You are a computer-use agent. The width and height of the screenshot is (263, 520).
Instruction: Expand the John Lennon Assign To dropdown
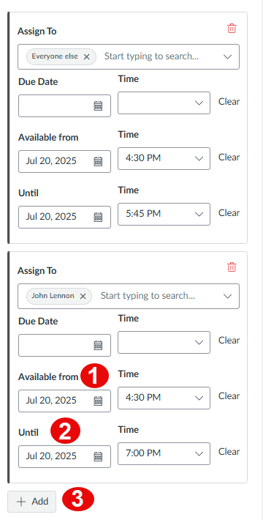[x=228, y=296]
